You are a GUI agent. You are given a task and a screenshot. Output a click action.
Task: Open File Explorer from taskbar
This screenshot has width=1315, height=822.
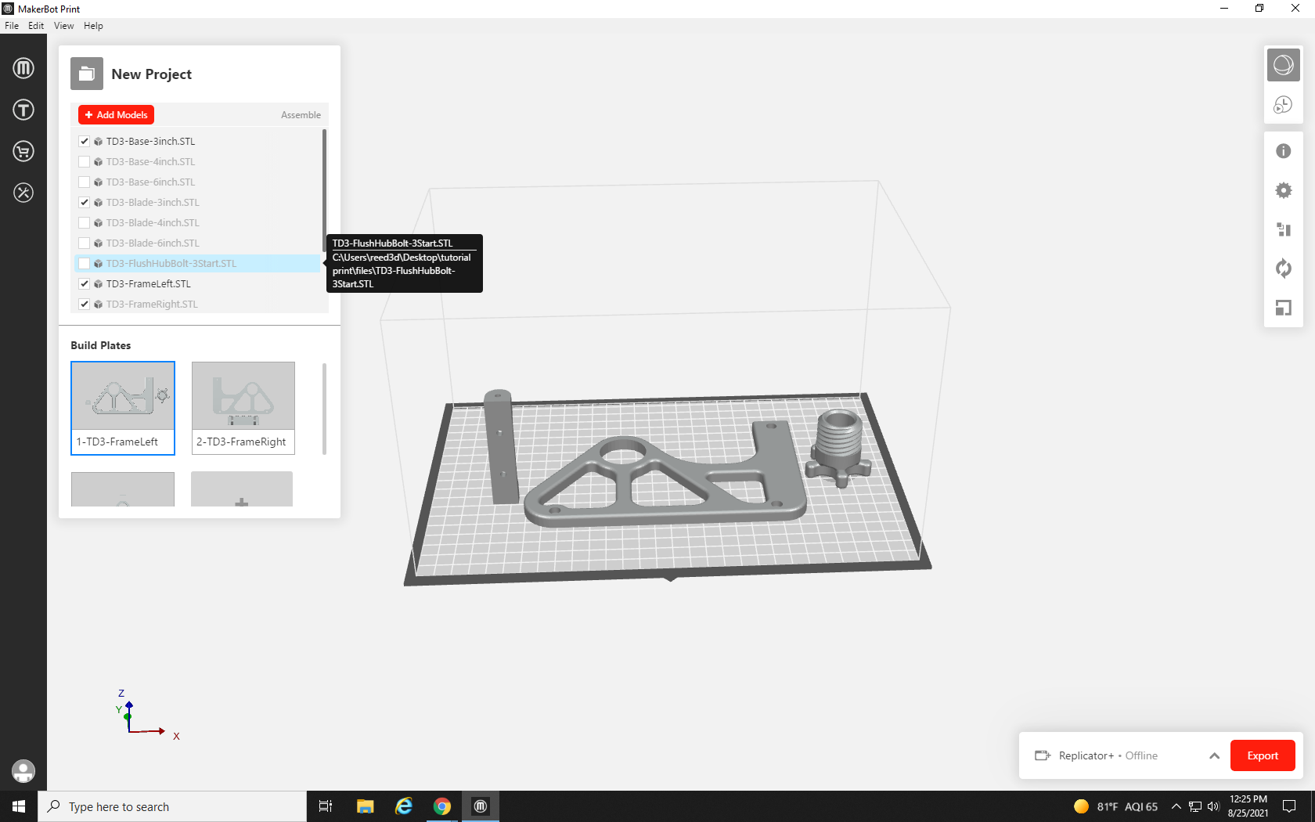(x=366, y=806)
